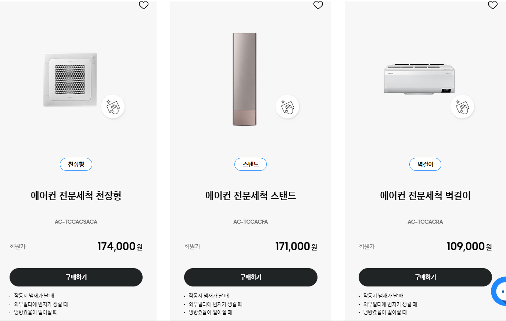Click model number AC-TCCACFA
Screen dimensions: 506x321
click(251, 221)
